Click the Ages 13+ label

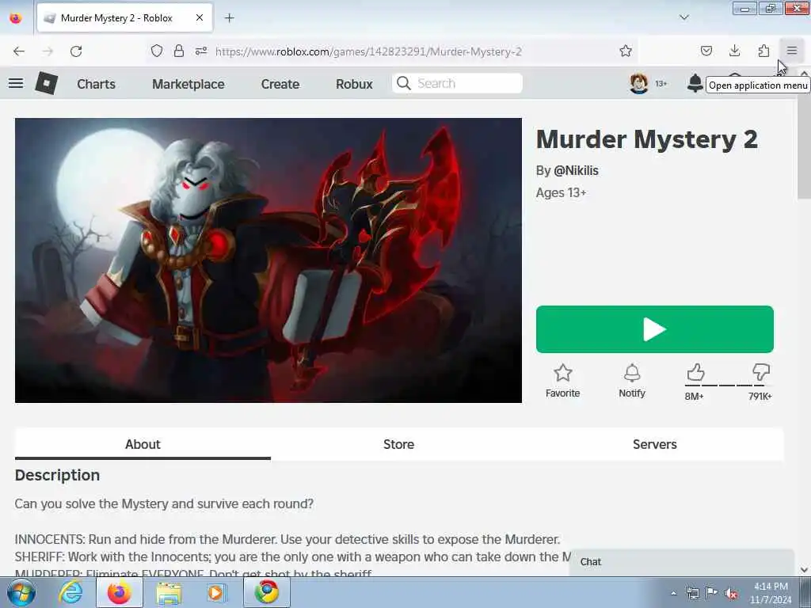tap(561, 193)
